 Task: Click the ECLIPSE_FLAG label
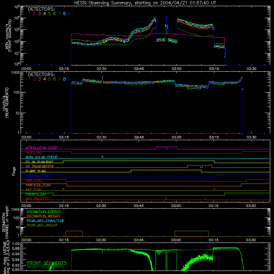[37, 176]
